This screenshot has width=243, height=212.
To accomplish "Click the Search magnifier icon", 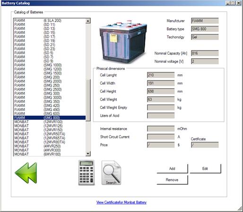I will point(111,173).
